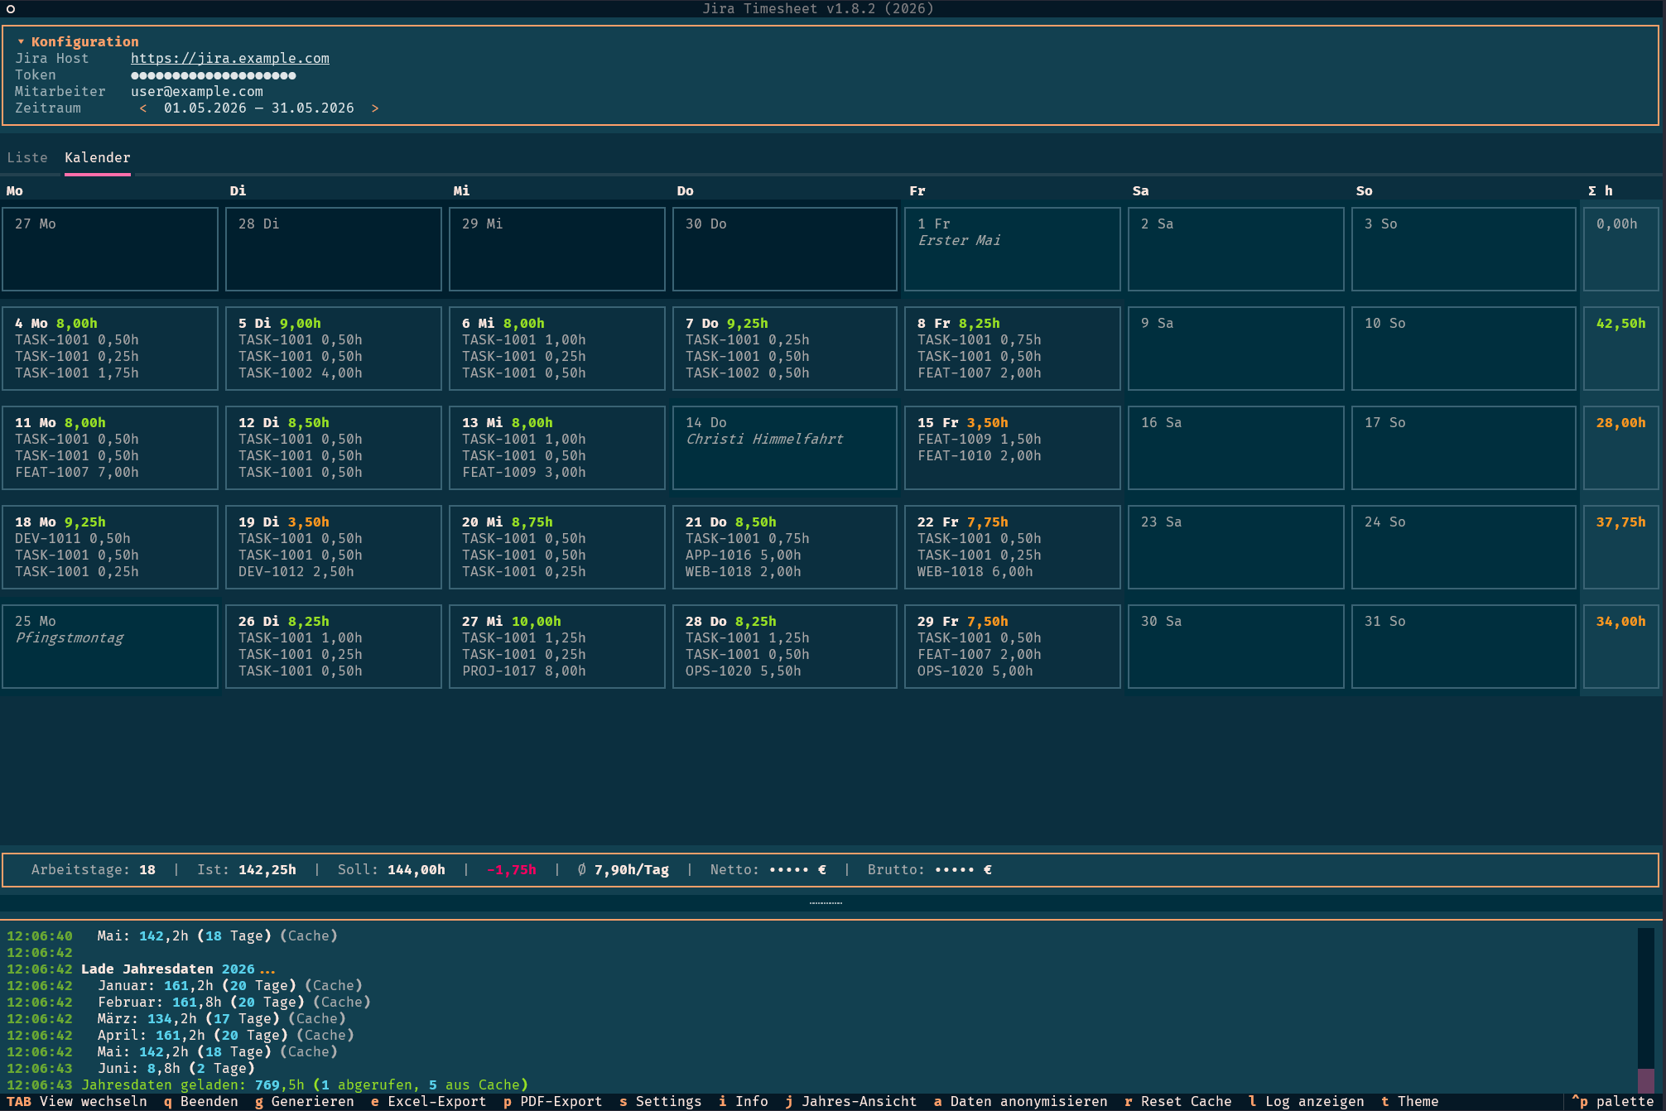Trigger Excel-Export in the footer
The height and width of the screenshot is (1111, 1666).
428,1101
